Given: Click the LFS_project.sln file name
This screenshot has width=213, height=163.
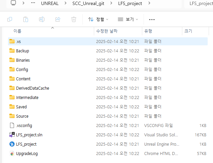Looking at the screenshot, I should coord(29,135).
